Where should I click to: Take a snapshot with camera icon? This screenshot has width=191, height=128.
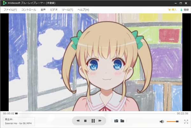coord(116,121)
